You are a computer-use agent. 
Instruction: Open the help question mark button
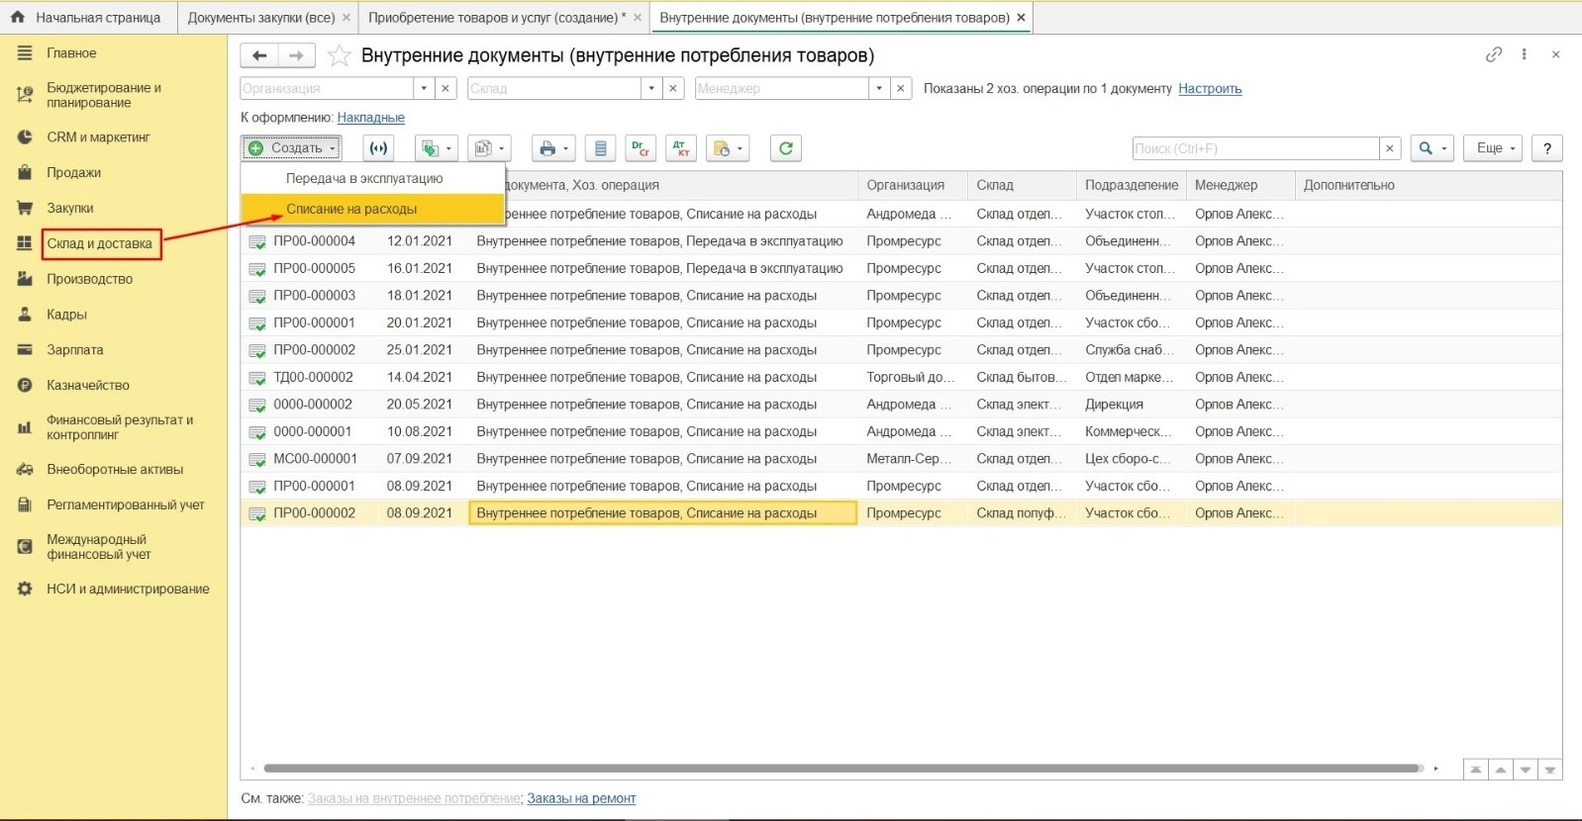click(x=1547, y=148)
